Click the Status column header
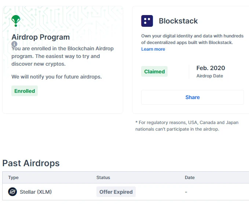The width and height of the screenshot is (249, 204). point(103,178)
